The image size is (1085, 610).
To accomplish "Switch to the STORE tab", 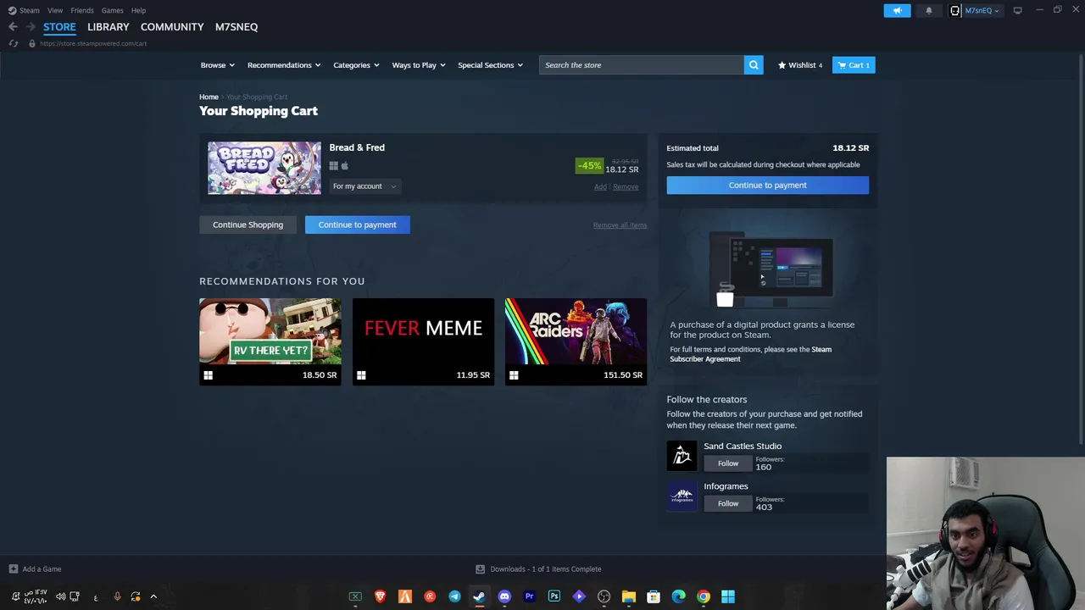I will [x=59, y=27].
